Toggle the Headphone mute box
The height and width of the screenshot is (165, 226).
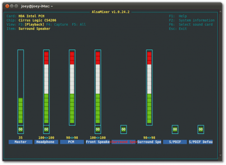pos(46,129)
